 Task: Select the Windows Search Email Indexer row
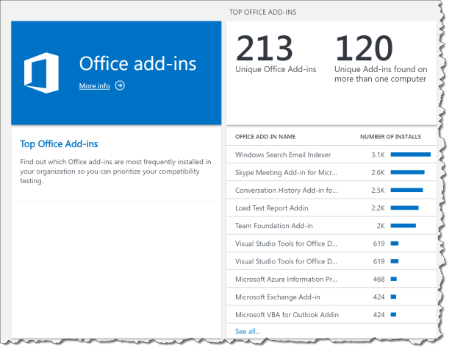pyautogui.click(x=283, y=155)
